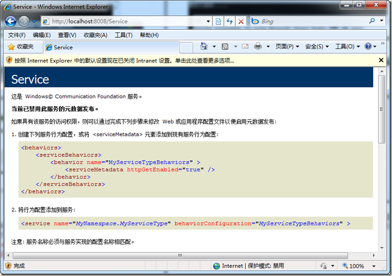Screen dimensions: 392x276
Task: Open the 查看(V) menu
Action: (x=67, y=35)
